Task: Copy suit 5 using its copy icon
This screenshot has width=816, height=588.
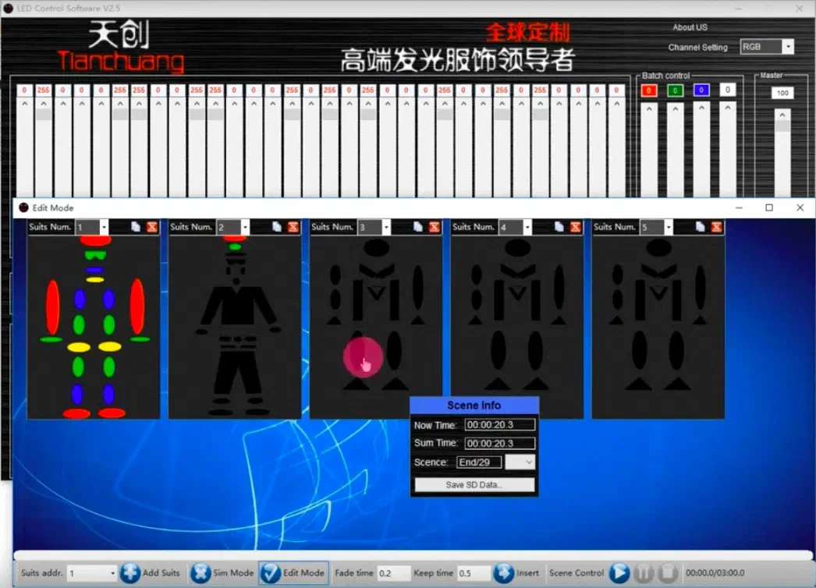Action: click(700, 227)
